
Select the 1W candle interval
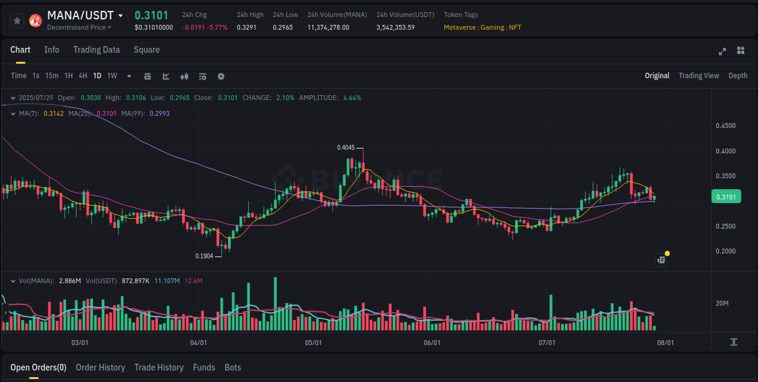[x=112, y=76]
